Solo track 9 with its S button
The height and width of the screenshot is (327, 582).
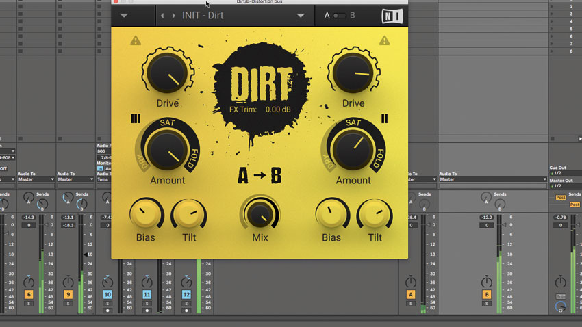point(68,304)
